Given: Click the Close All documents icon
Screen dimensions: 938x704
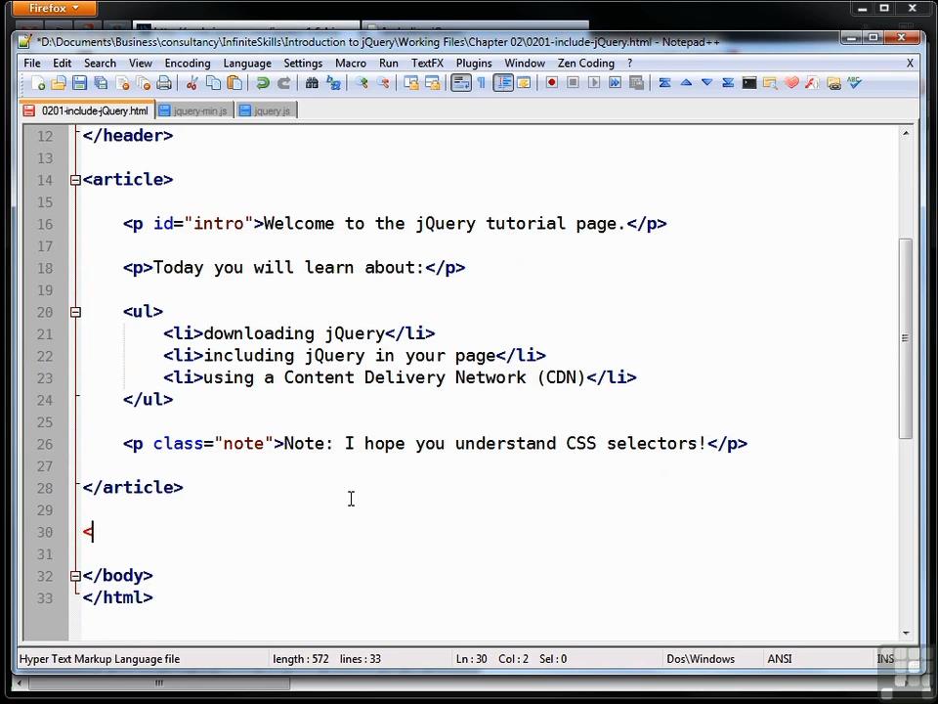Looking at the screenshot, I should coord(144,83).
